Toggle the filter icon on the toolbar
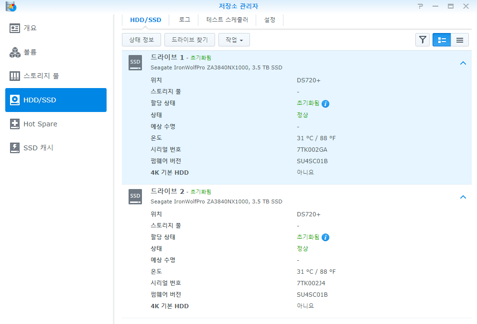 coord(423,40)
